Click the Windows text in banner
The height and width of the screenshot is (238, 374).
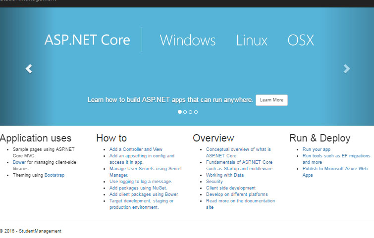pos(187,40)
